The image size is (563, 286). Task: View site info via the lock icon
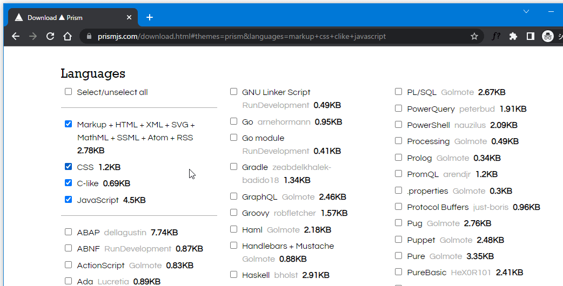click(x=89, y=36)
